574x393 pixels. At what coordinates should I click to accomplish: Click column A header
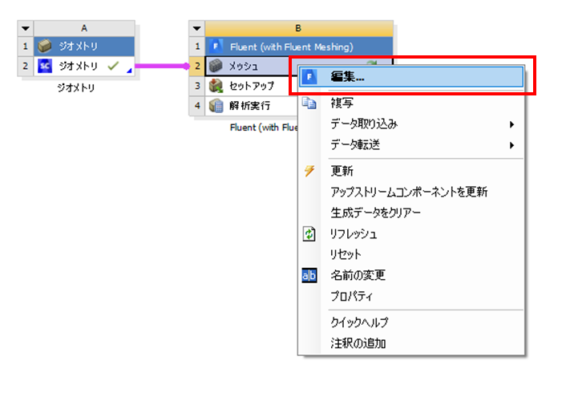pyautogui.click(x=84, y=28)
